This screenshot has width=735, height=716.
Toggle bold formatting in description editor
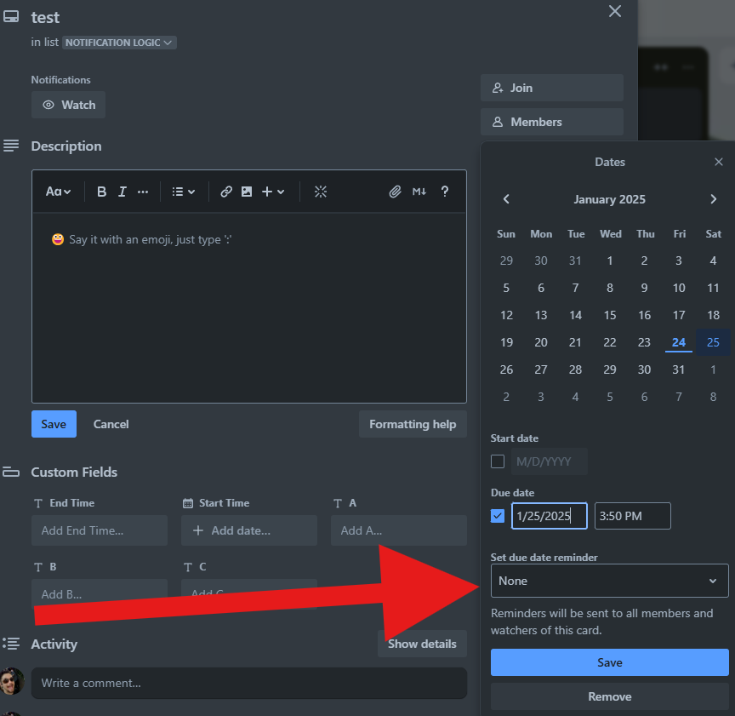pyautogui.click(x=101, y=192)
